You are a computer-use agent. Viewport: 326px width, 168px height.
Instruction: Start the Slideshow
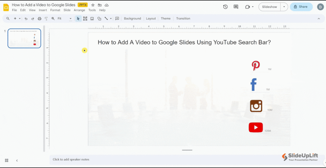point(269,7)
